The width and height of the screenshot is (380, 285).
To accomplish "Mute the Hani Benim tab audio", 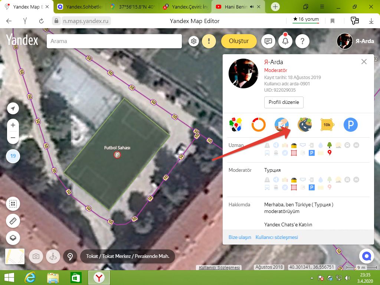I will (252, 7).
